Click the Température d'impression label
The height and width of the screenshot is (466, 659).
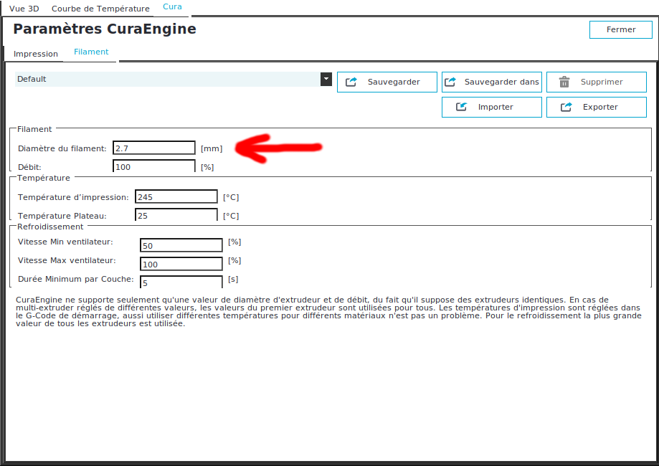pyautogui.click(x=73, y=197)
